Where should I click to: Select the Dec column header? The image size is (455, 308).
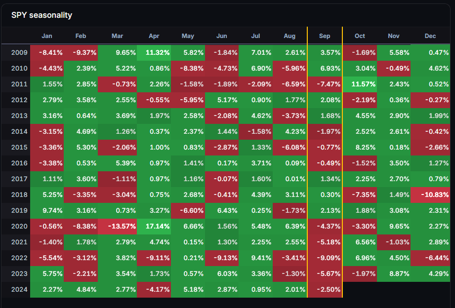click(430, 36)
